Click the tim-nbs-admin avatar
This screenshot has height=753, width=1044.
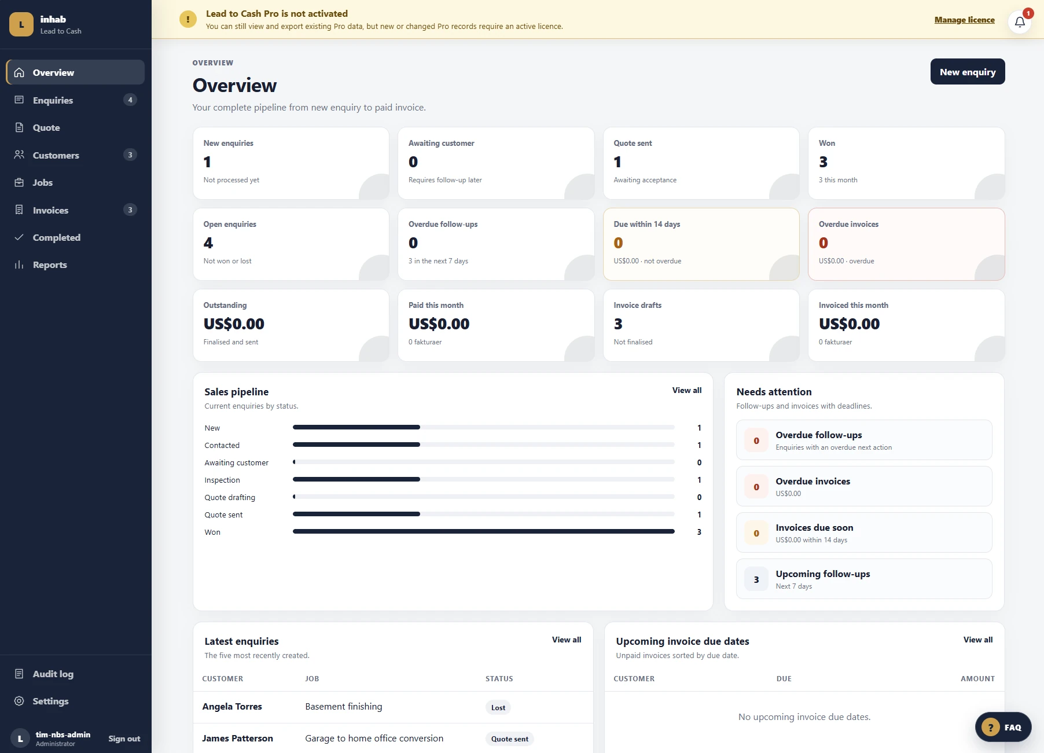[20, 739]
